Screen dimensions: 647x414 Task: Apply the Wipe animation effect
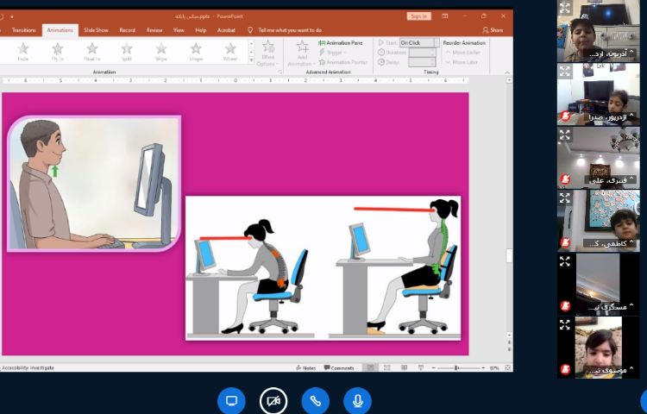[x=161, y=50]
